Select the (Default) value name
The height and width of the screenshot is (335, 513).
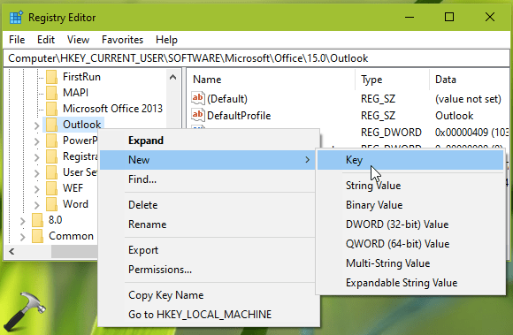point(227,99)
